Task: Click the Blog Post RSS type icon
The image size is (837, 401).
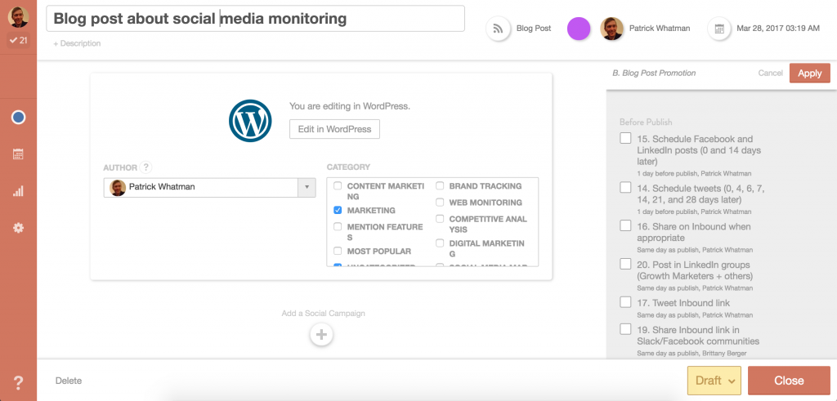Action: click(498, 29)
